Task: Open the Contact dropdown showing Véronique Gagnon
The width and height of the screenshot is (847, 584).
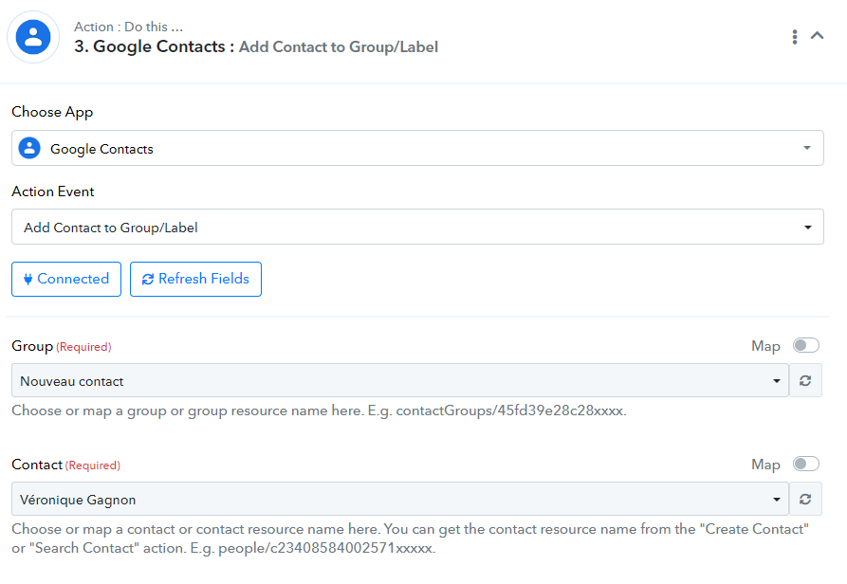Action: [400, 500]
